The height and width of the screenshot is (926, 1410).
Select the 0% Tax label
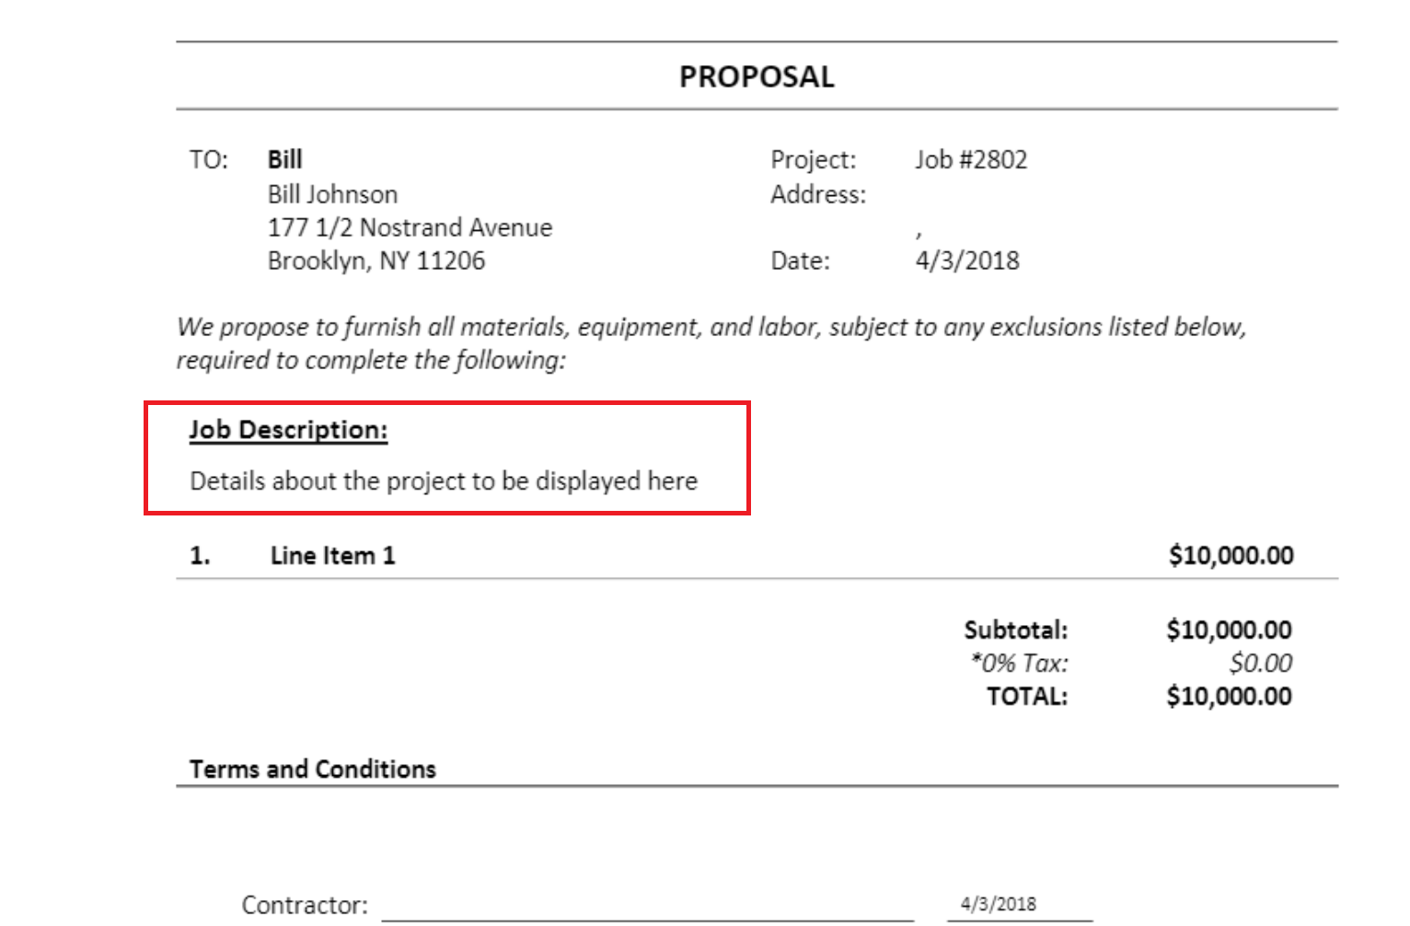[1020, 663]
